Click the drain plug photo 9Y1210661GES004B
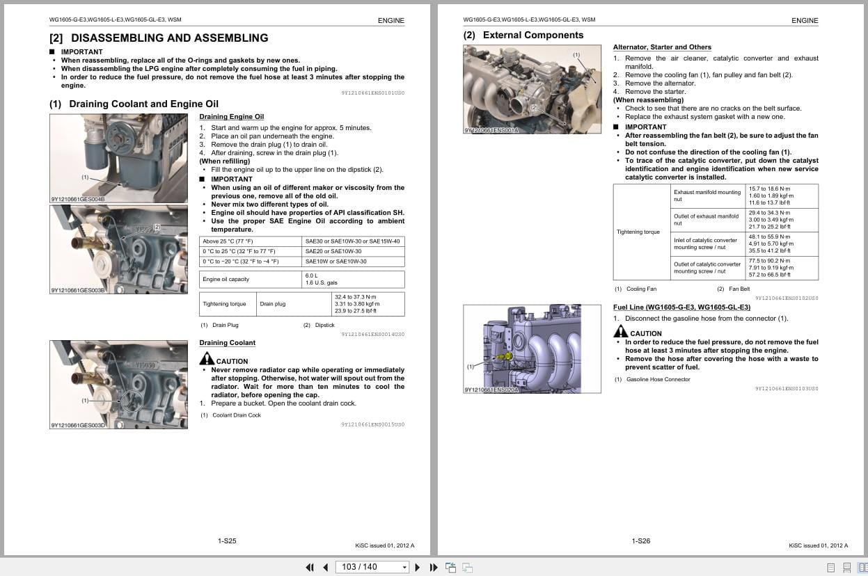The height and width of the screenshot is (576, 868). (118, 157)
